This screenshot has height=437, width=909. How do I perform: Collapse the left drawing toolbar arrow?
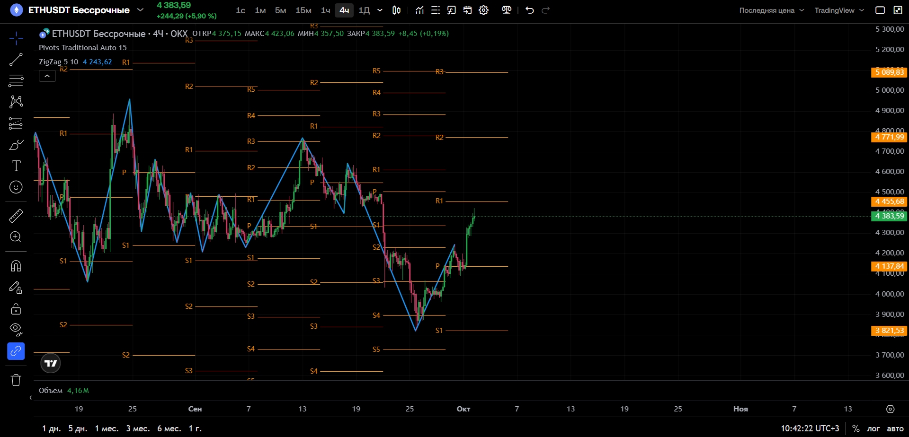pos(31,398)
